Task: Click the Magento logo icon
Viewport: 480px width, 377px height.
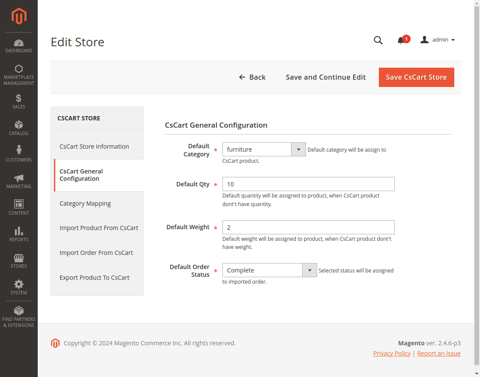Action: 19,16
